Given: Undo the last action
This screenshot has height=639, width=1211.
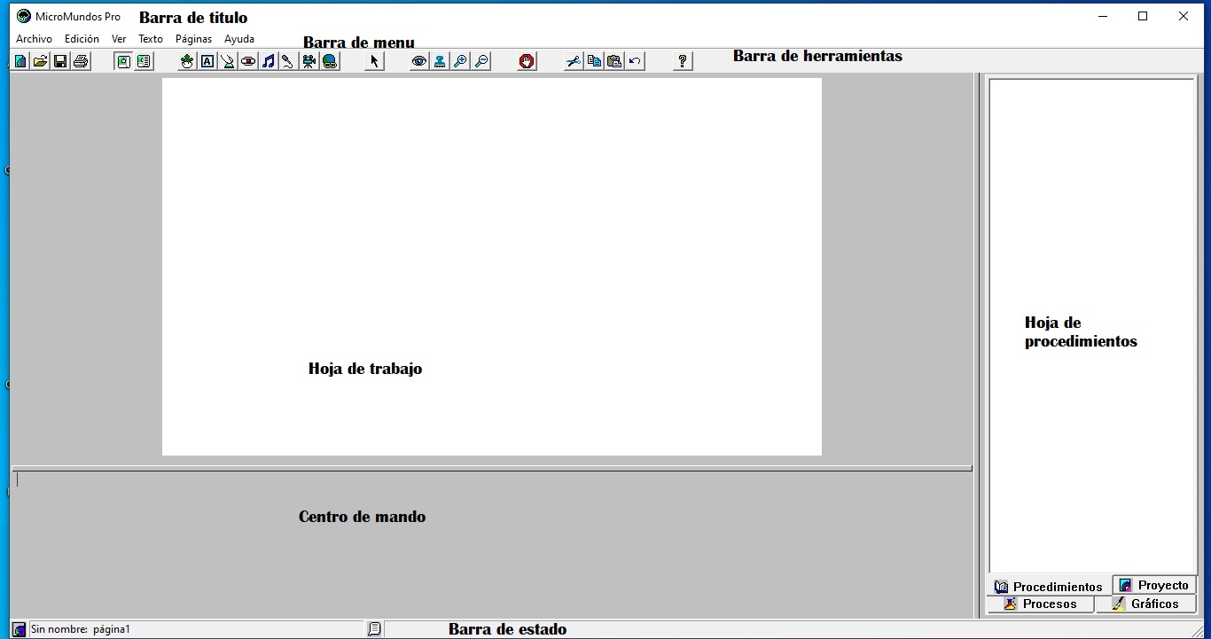Looking at the screenshot, I should coord(635,61).
